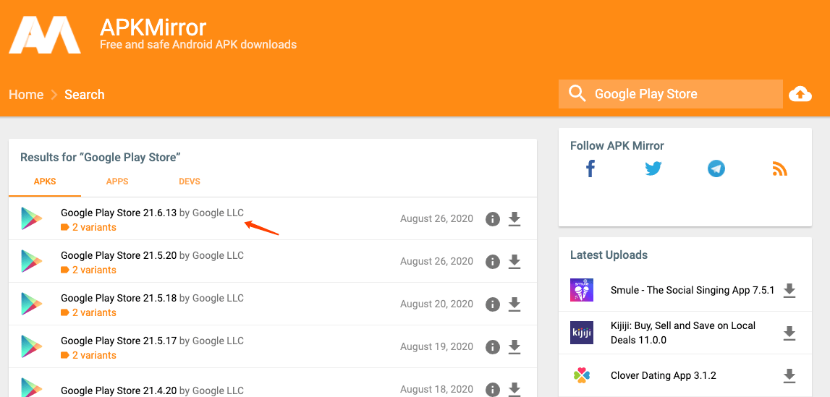Open Google Play Store 21.6.13 result
This screenshot has height=397, width=830.
[119, 213]
